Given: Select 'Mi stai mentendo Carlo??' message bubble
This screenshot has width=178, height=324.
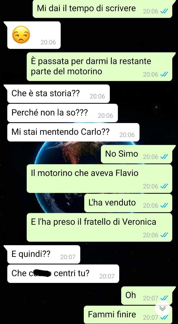Looking at the screenshot, I should (73, 132).
